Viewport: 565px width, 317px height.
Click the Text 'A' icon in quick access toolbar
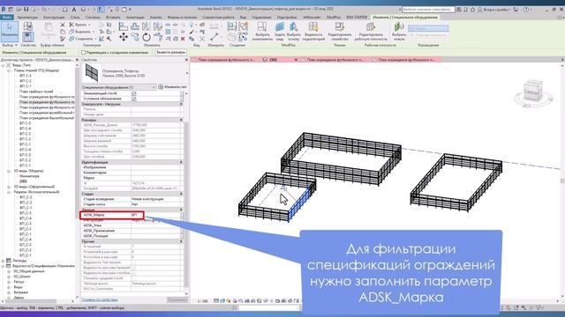click(74, 10)
